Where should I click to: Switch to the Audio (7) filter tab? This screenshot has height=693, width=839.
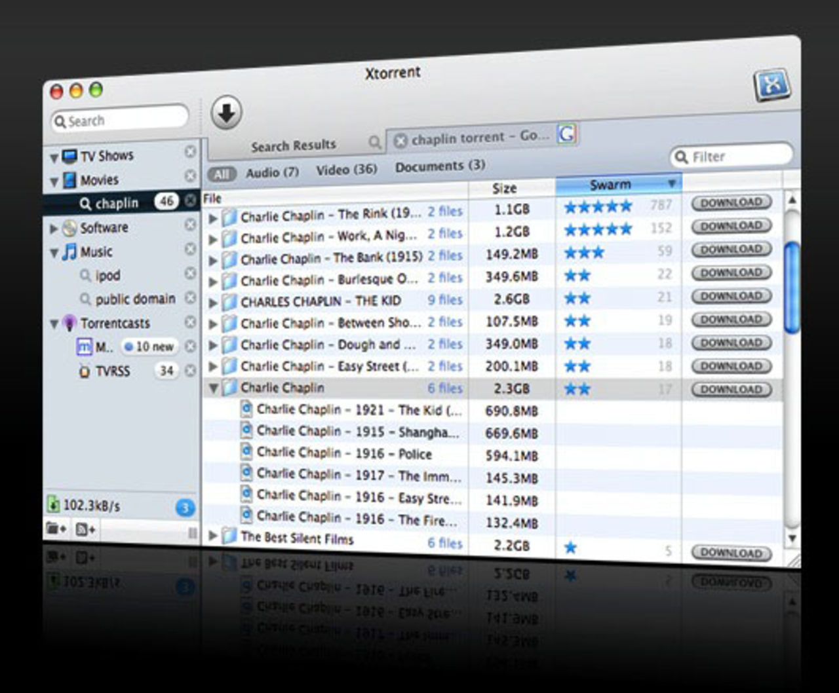272,172
